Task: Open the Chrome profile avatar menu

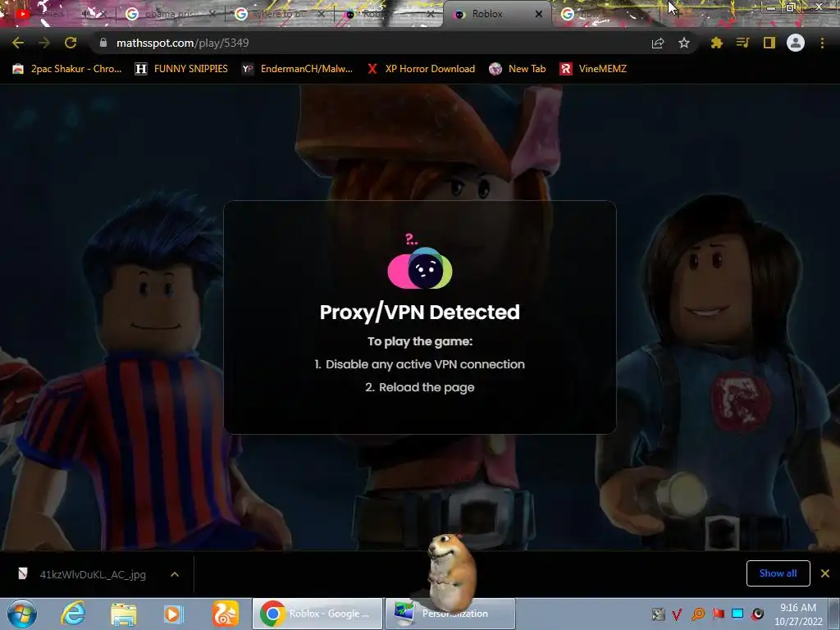Action: [x=796, y=43]
